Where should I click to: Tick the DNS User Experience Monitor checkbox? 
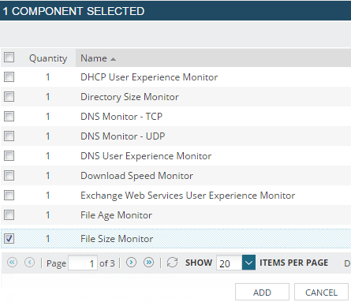[x=9, y=156]
